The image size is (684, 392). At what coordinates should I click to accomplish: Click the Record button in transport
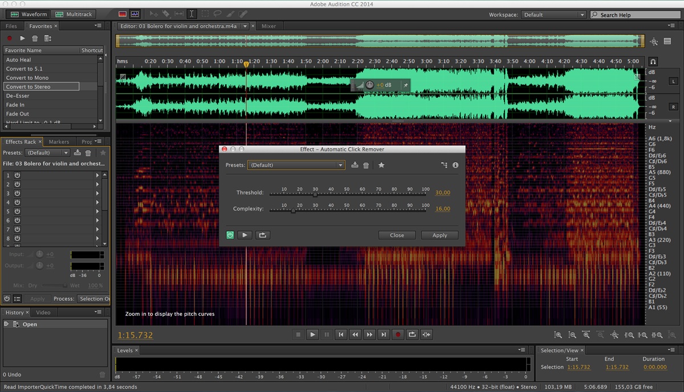[x=398, y=335]
